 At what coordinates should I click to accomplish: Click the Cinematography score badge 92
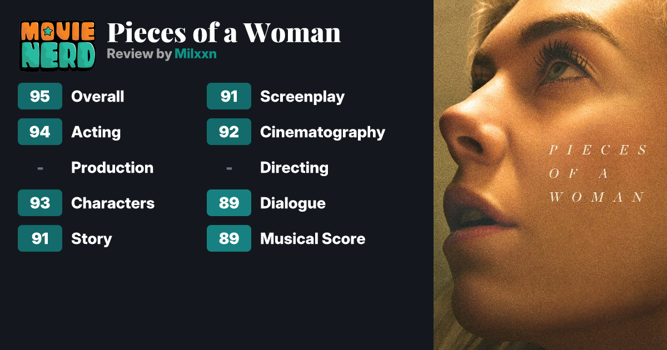(229, 132)
